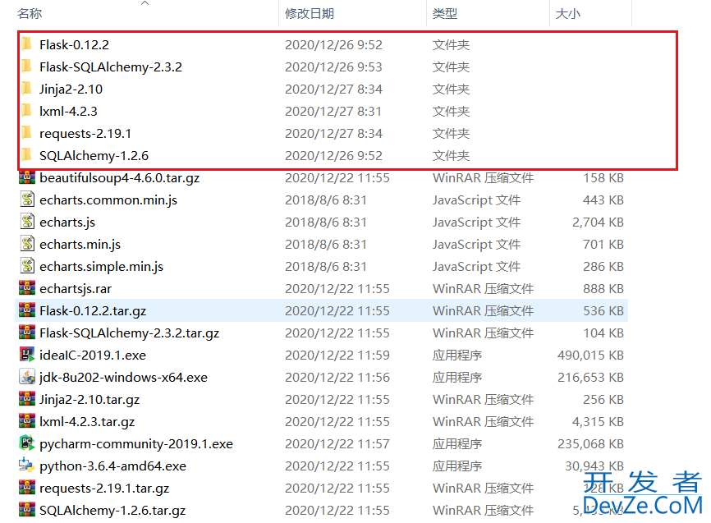Image resolution: width=711 pixels, height=523 pixels.
Task: Click the Flask-SQLAlchemy-2.3.2.tar.gz archive icon
Action: click(x=27, y=333)
